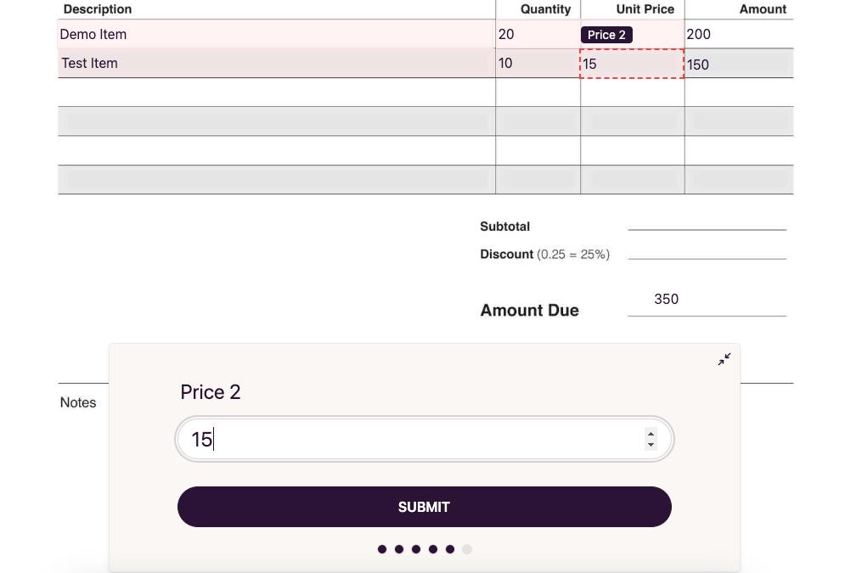Select the quantity cell showing 20
The width and height of the screenshot is (845, 573).
point(537,35)
